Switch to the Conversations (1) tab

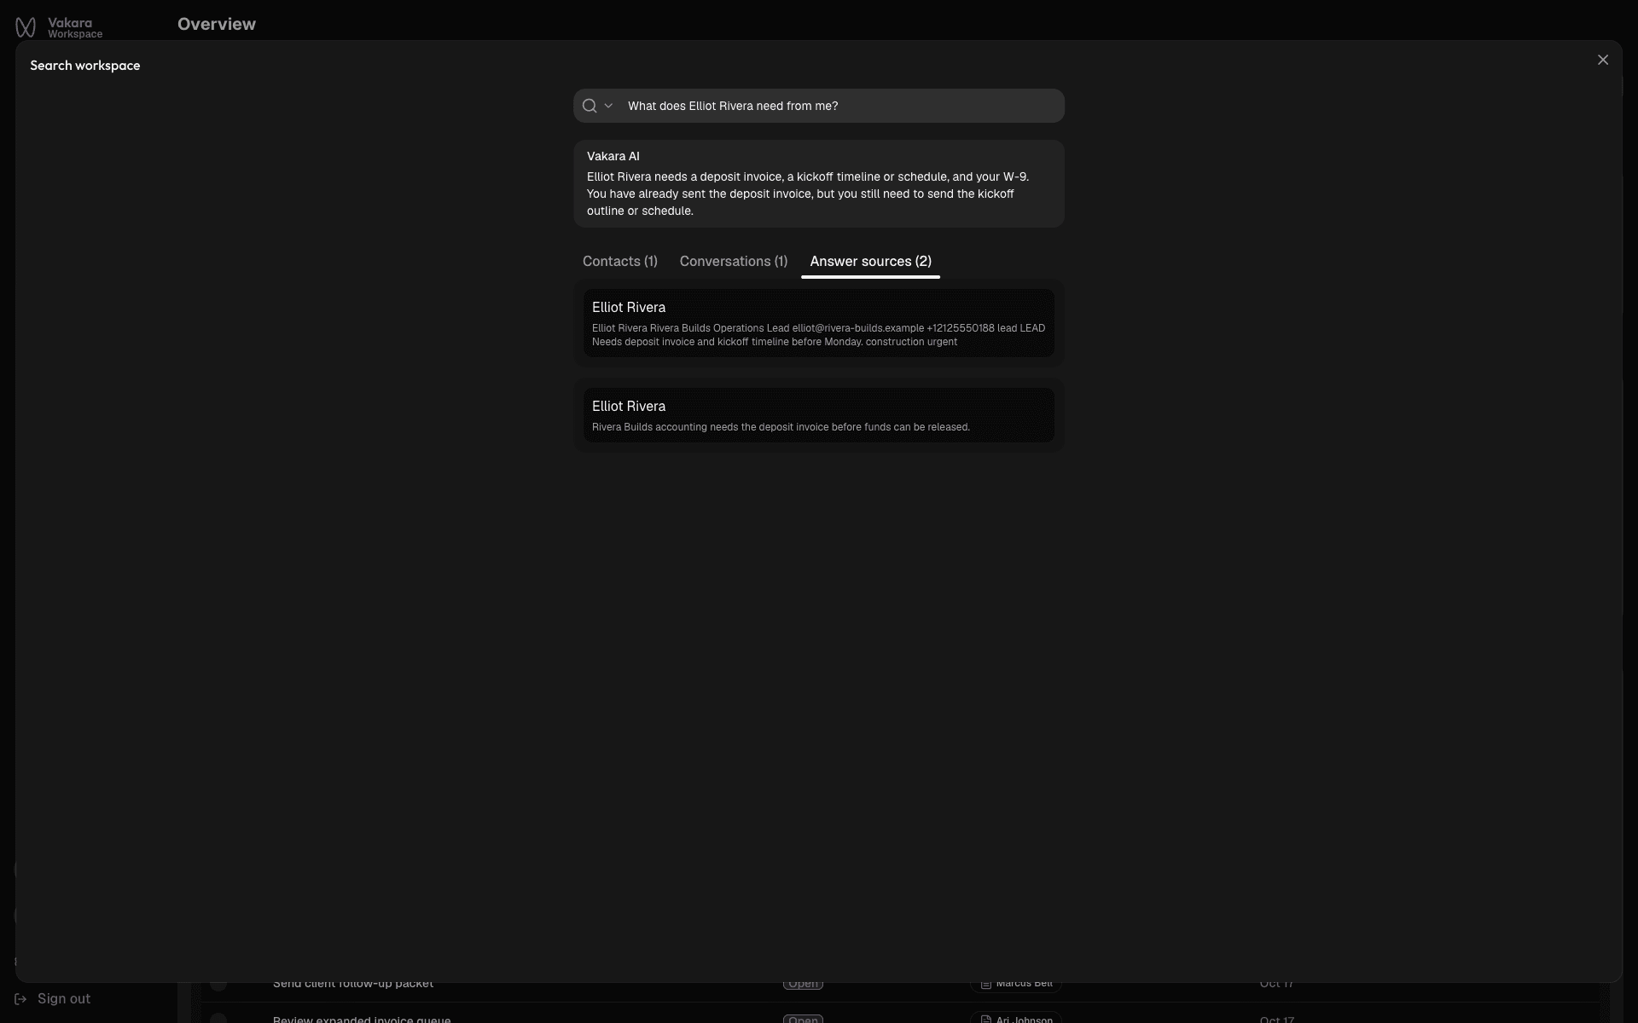[734, 261]
